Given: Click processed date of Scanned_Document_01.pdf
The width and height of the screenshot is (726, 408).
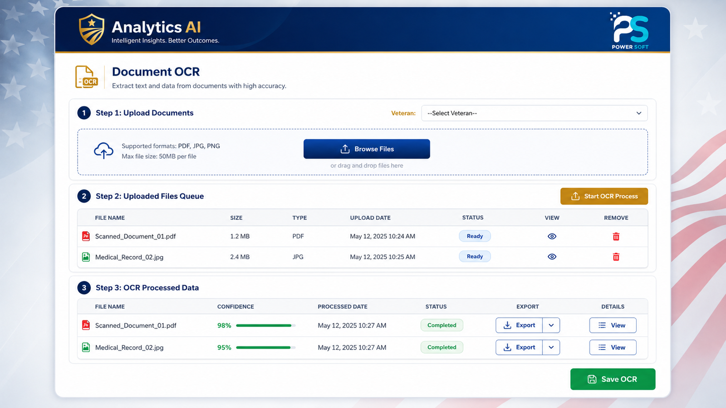Looking at the screenshot, I should [x=352, y=325].
